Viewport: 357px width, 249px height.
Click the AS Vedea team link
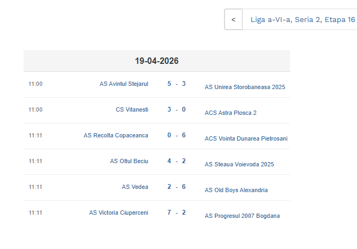click(135, 187)
